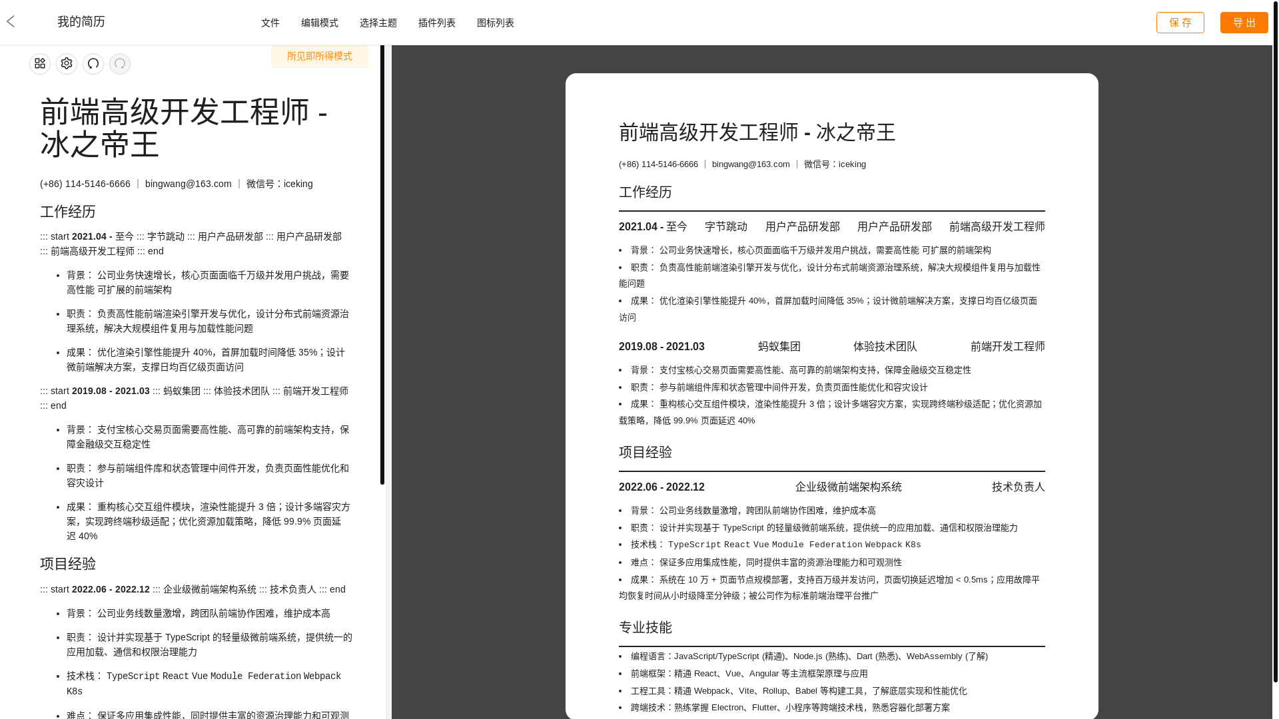Go back with the left arrow icon

click(11, 21)
